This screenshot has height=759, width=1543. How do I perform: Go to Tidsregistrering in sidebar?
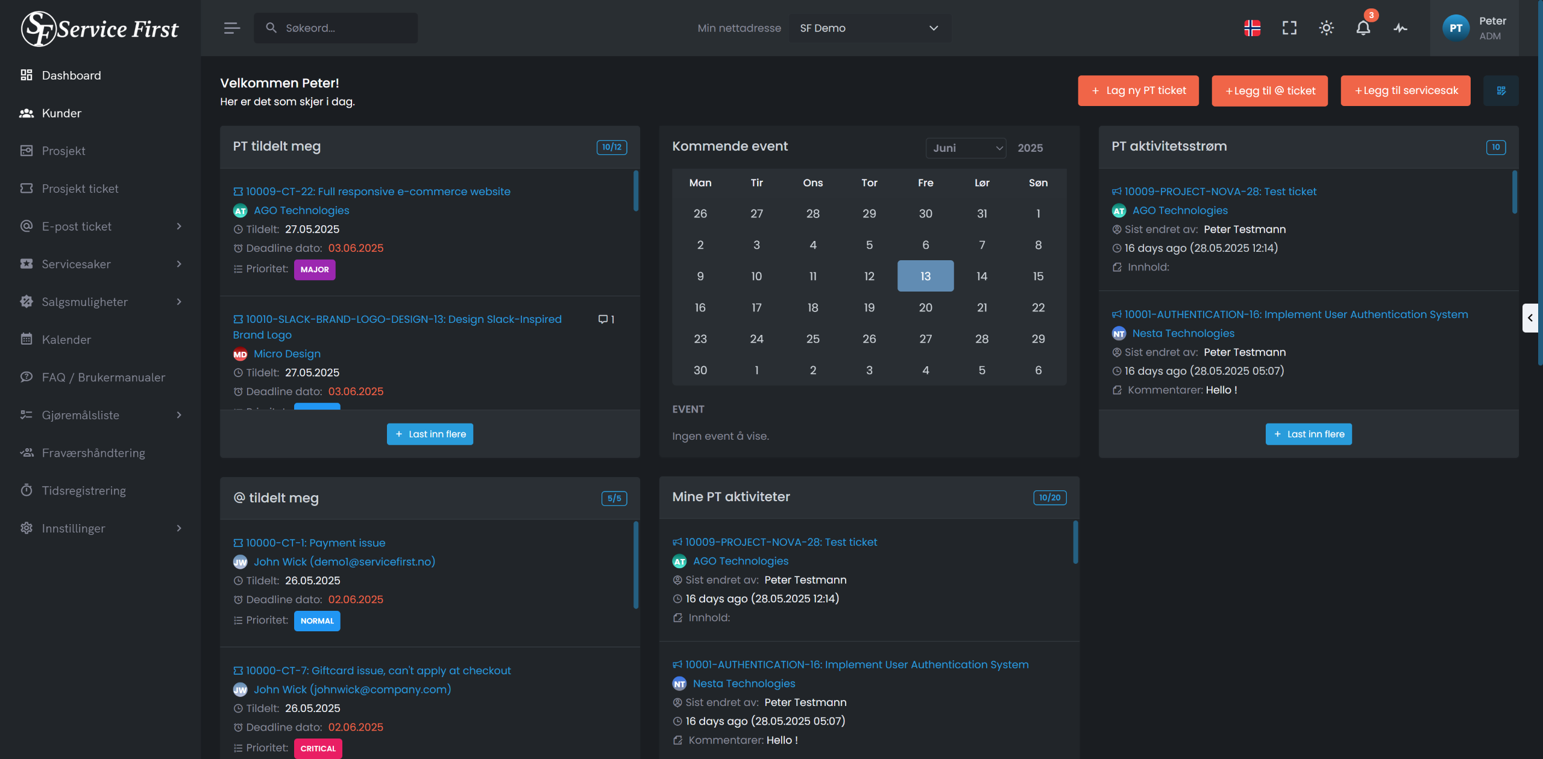pos(84,490)
